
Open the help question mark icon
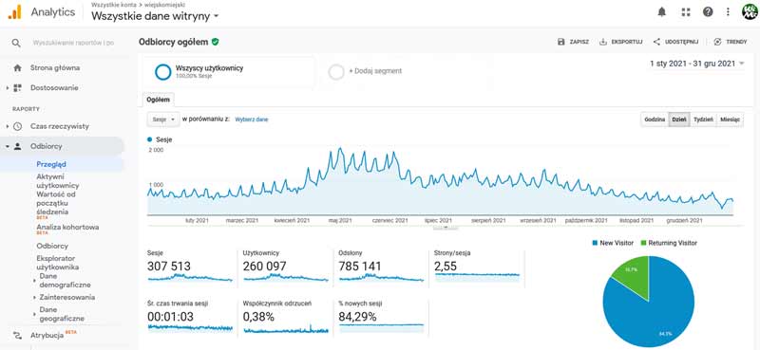point(708,12)
